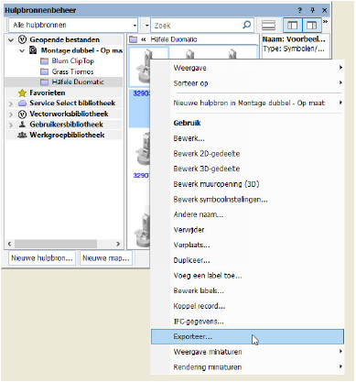Open the Alle hulpbronnen dropdown
The height and width of the screenshot is (382, 356).
coord(73,25)
